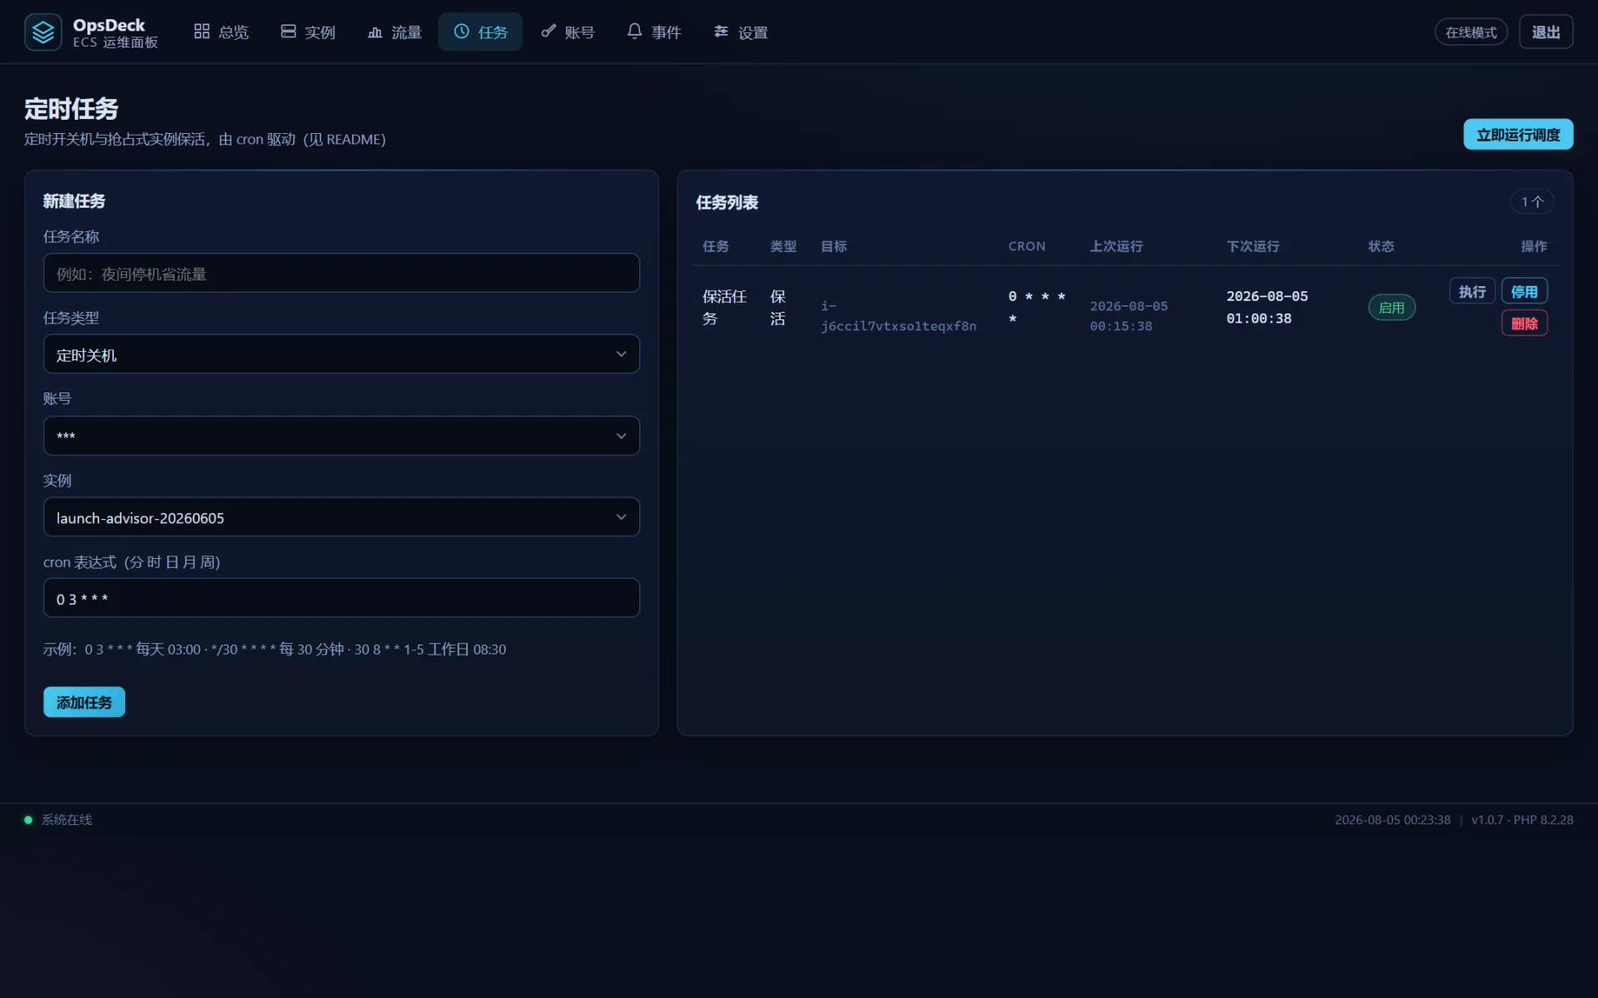Click the sliders icon beside 设置

pyautogui.click(x=721, y=32)
